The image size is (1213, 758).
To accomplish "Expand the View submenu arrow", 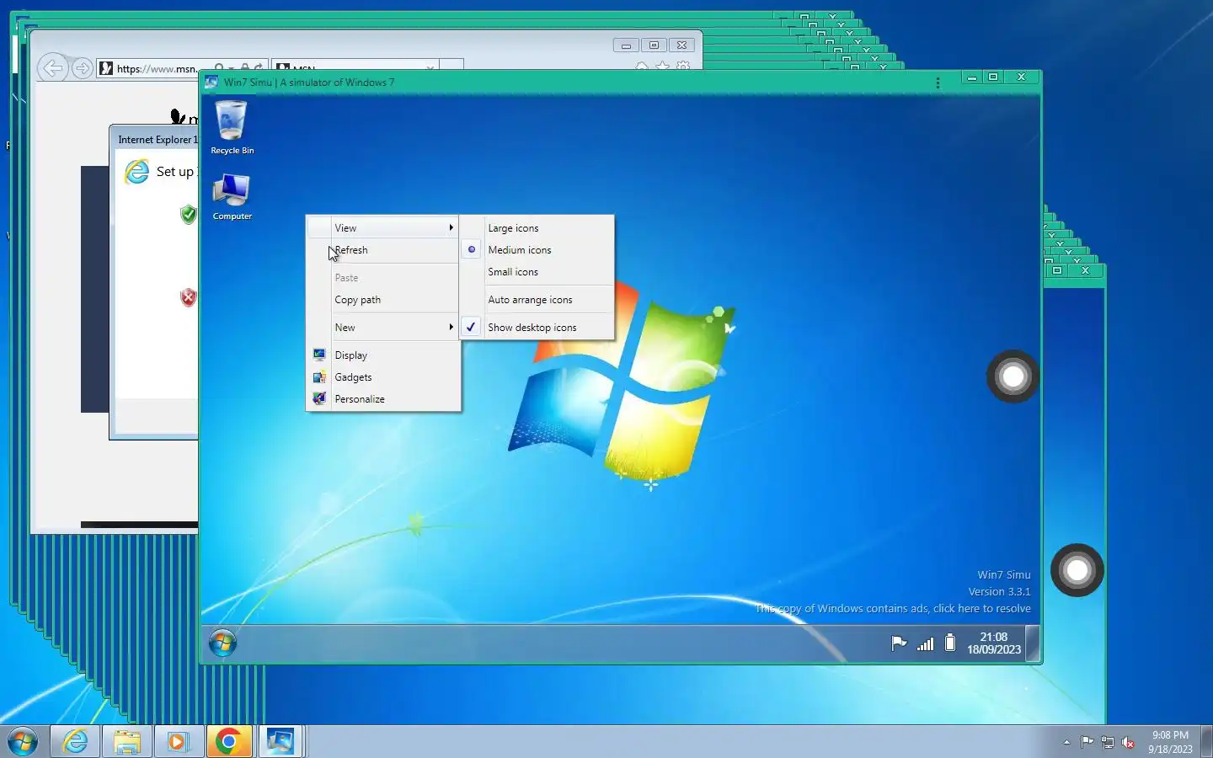I will point(452,227).
